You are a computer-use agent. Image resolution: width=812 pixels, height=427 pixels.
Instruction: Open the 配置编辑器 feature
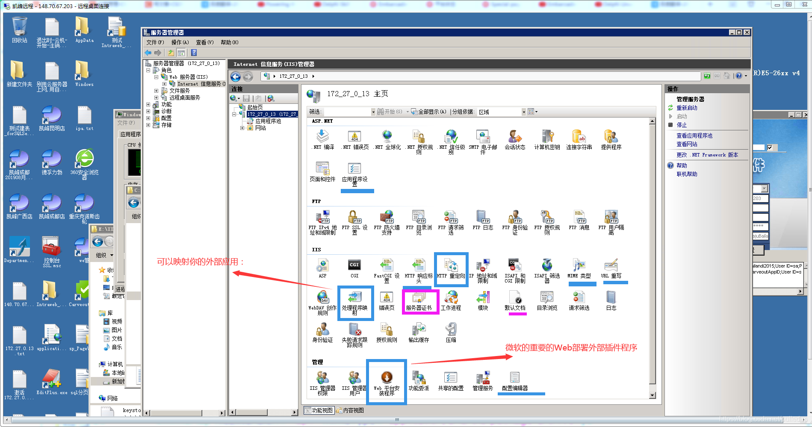tap(515, 381)
